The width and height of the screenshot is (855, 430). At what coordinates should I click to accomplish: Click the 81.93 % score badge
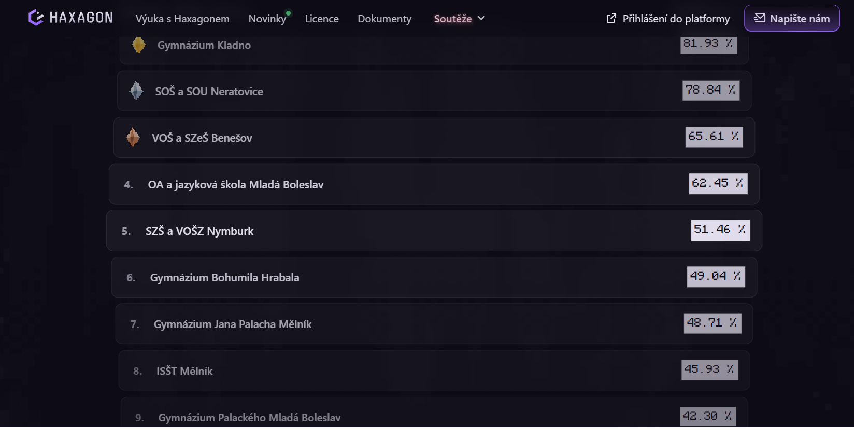click(x=708, y=44)
